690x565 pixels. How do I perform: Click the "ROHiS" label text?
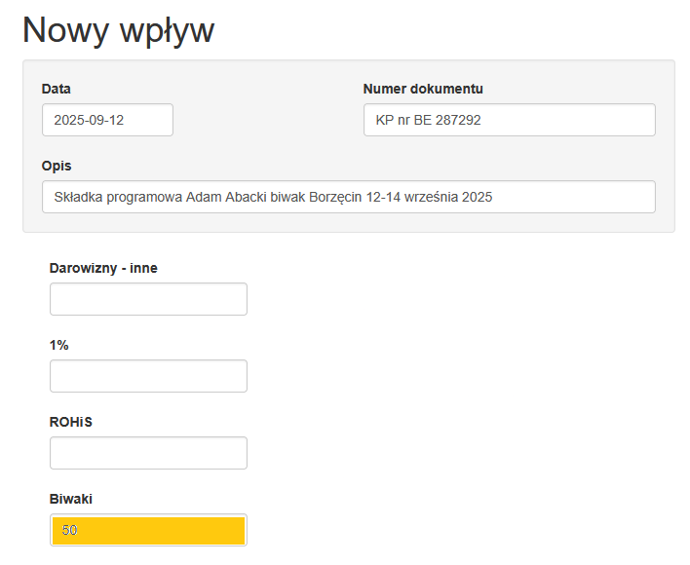(70, 422)
